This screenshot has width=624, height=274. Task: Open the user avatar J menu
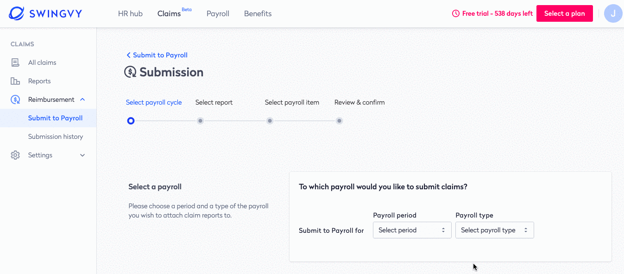pyautogui.click(x=613, y=13)
